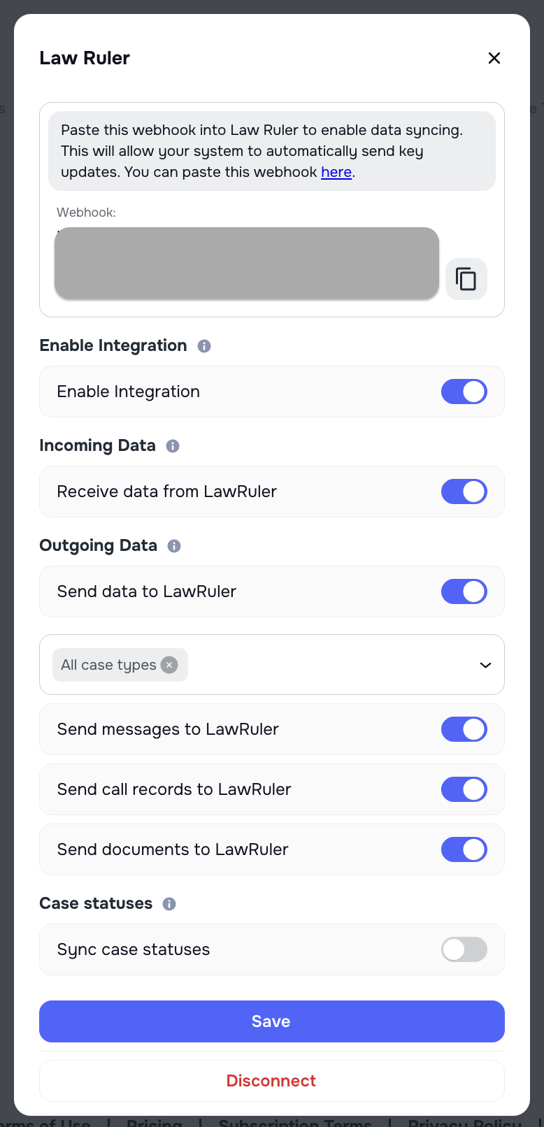The width and height of the screenshot is (544, 1127).
Task: Disable Receive data from LawRuler
Action: click(x=464, y=491)
